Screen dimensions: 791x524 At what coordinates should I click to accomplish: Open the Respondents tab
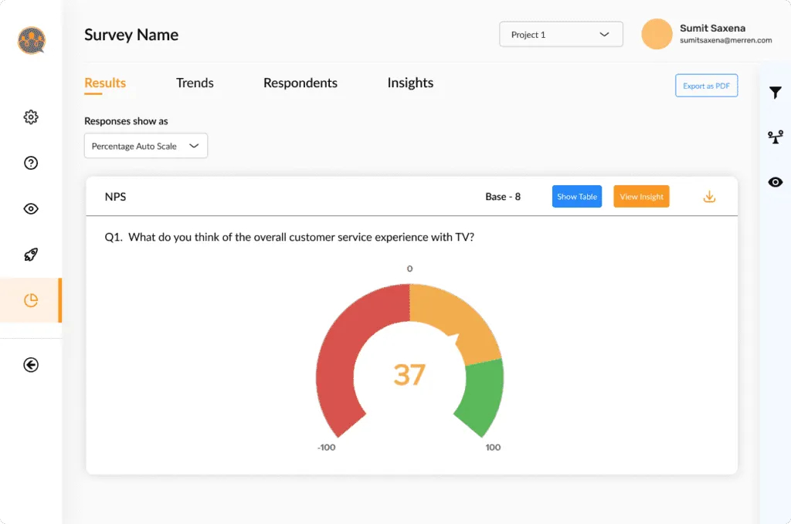[300, 83]
